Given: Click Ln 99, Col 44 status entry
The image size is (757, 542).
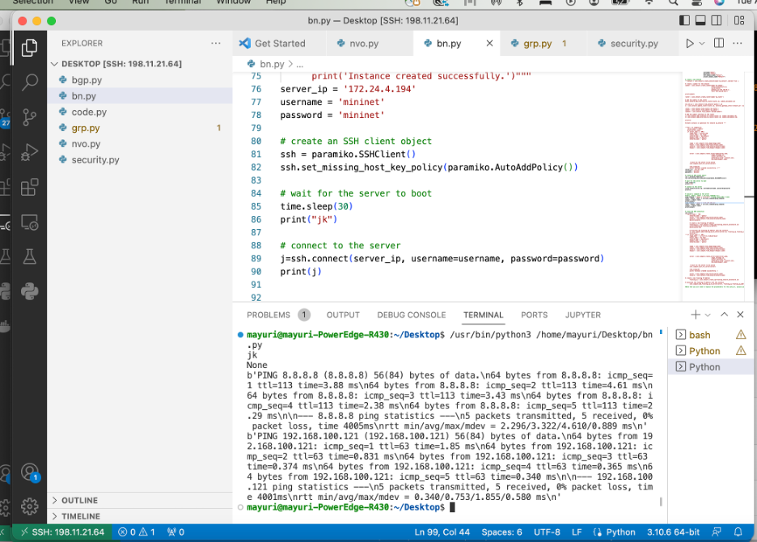Looking at the screenshot, I should click(x=442, y=531).
